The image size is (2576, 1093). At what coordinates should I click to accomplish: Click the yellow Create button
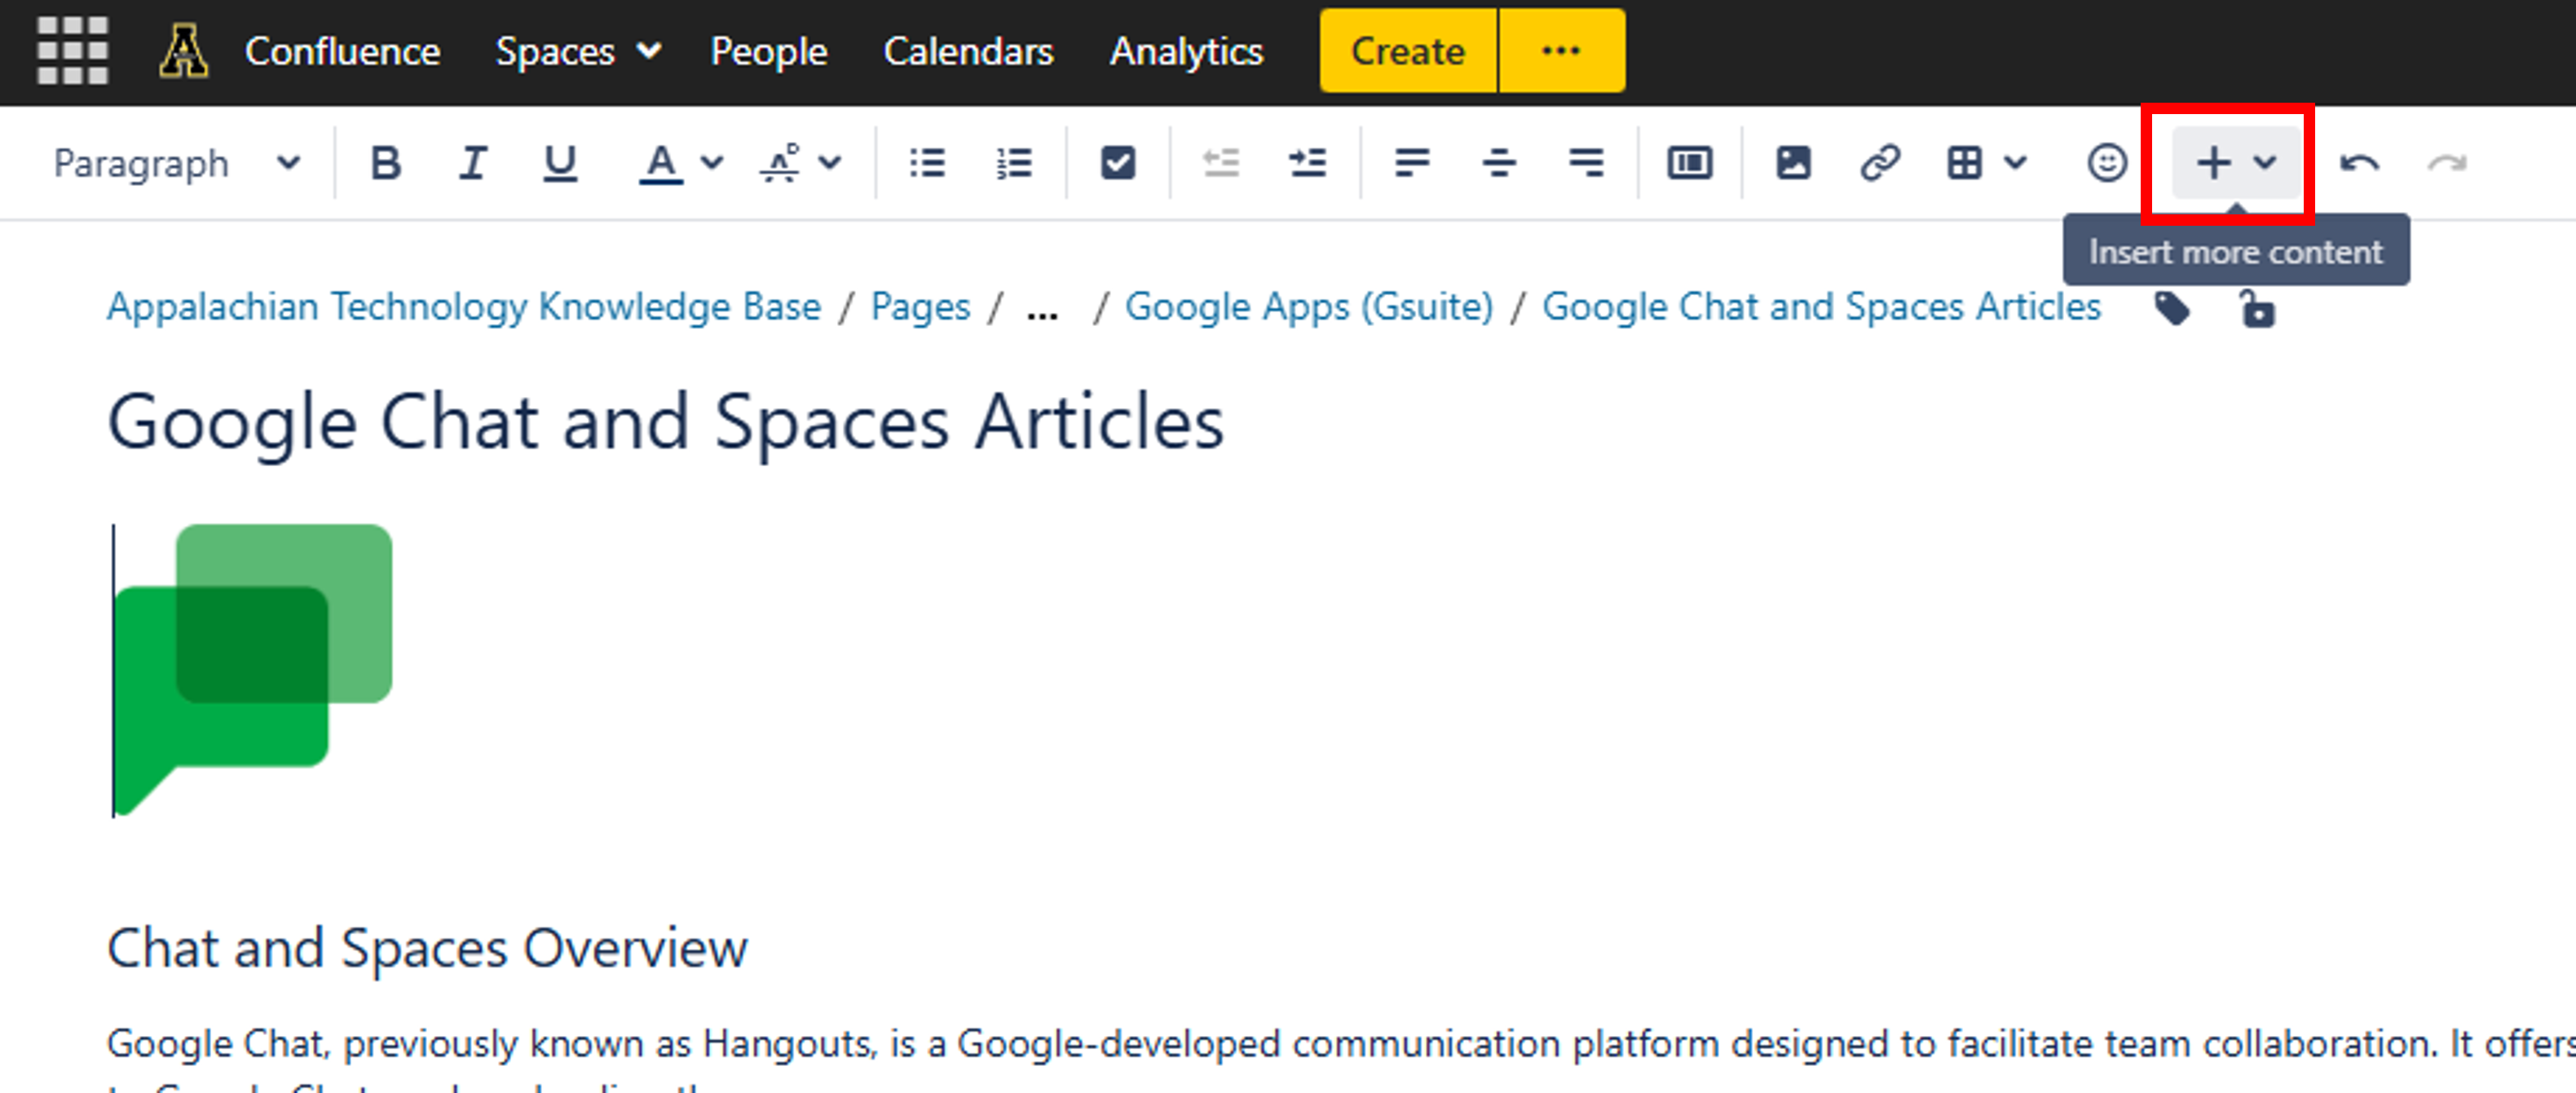pyautogui.click(x=1407, y=51)
